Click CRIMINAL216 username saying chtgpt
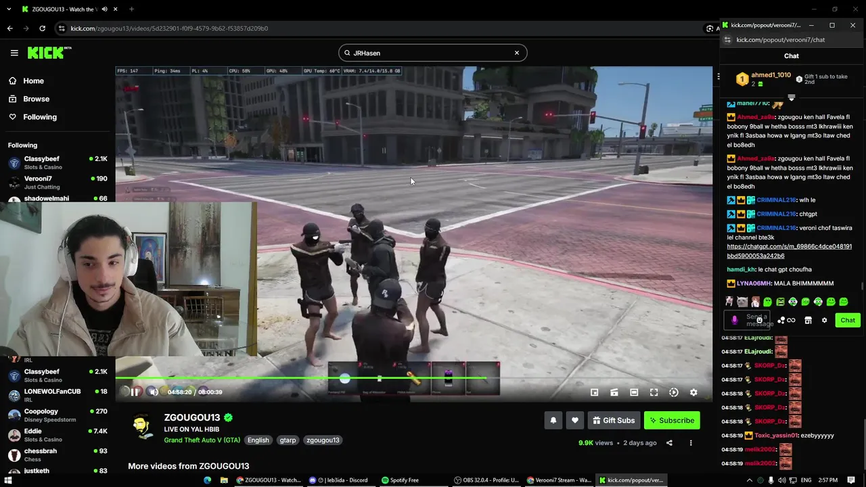 pos(776,214)
